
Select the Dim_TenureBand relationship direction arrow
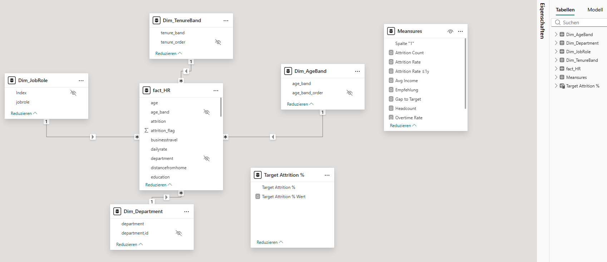tap(186, 71)
